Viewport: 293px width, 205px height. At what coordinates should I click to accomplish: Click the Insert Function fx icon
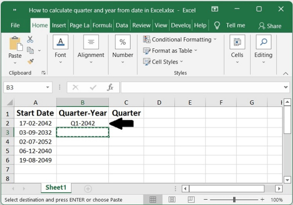click(x=110, y=87)
